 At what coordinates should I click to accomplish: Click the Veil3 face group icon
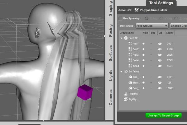coord(130,55)
